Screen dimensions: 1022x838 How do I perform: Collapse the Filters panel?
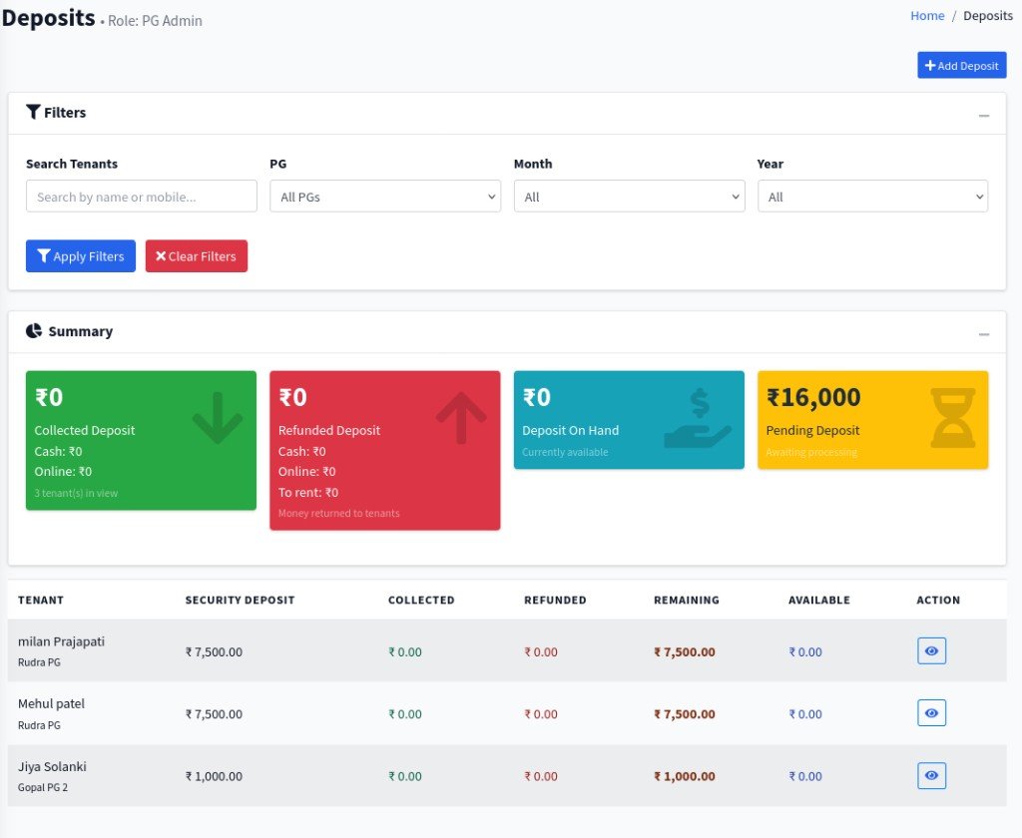[984, 116]
